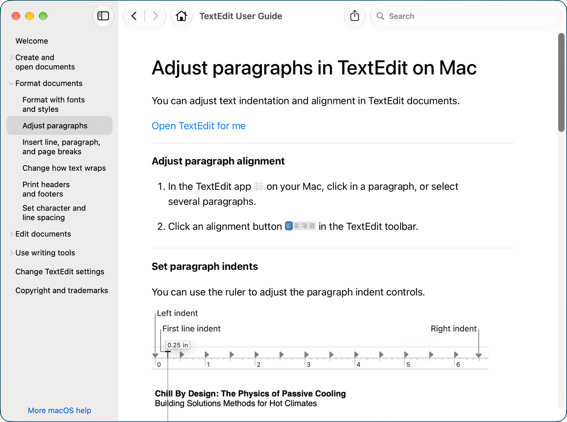Close the window with the red button

point(16,16)
